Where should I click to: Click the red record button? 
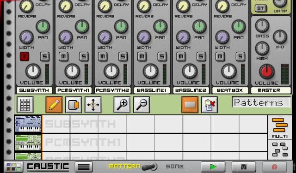click(x=274, y=167)
